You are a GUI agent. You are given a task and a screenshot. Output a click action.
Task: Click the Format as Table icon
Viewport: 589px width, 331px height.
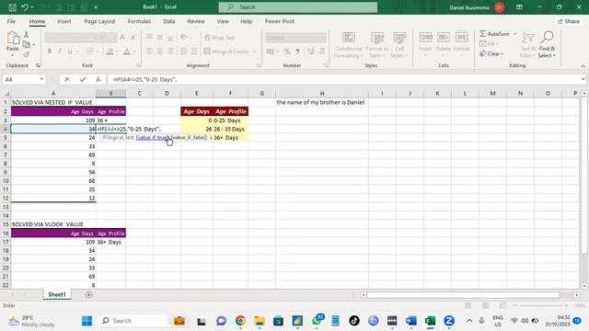click(376, 38)
